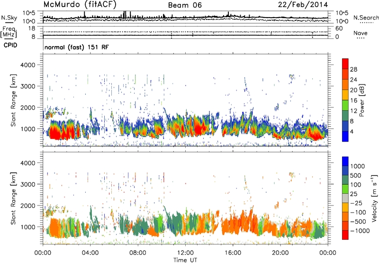Screen dimensions: 379x263
Task: Click the '08:00' time axis tick label
Action: tap(138, 253)
